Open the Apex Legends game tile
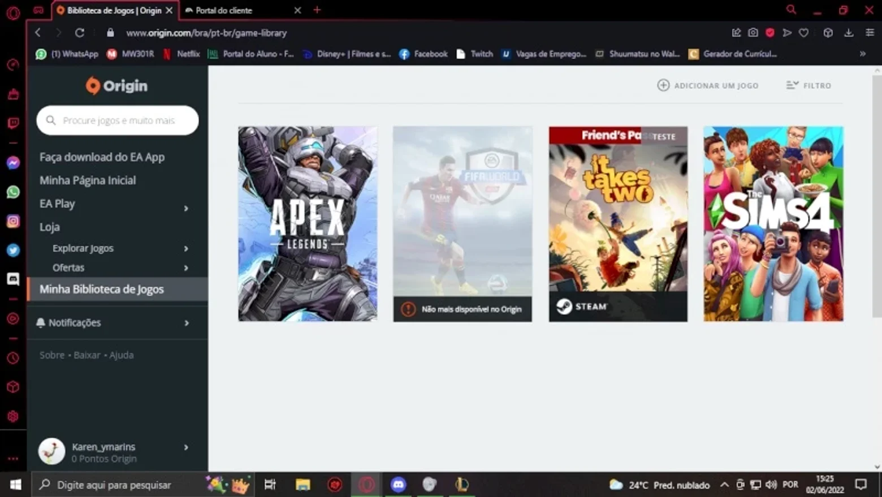Image resolution: width=882 pixels, height=497 pixels. coord(308,224)
